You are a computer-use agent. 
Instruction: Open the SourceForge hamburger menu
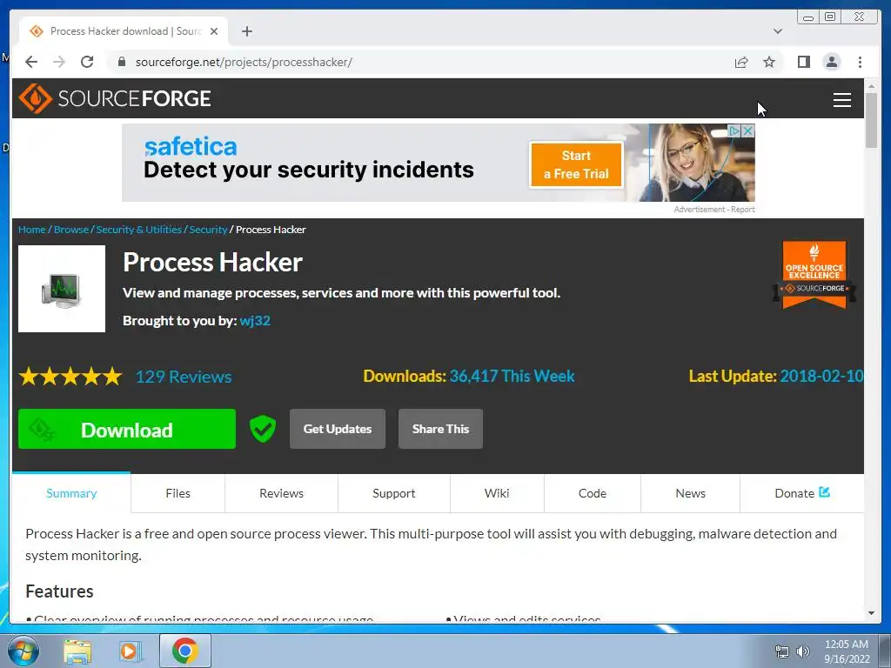click(841, 99)
